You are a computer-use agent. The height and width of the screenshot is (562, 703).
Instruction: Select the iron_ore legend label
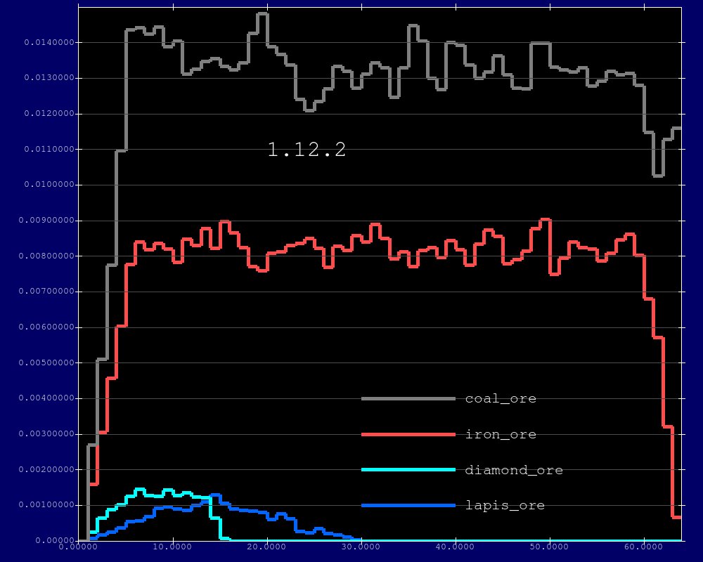(501, 434)
